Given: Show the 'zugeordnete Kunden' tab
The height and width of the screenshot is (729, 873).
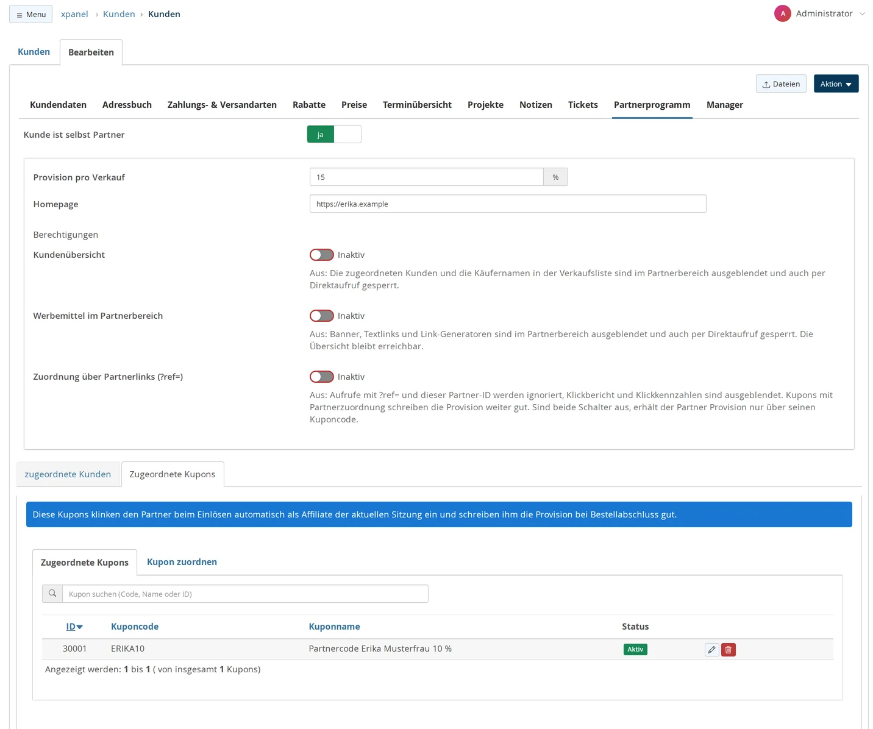Looking at the screenshot, I should (68, 474).
